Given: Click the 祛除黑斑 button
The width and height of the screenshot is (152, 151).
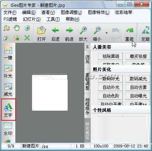Looking at the screenshot, I should coord(110,56).
